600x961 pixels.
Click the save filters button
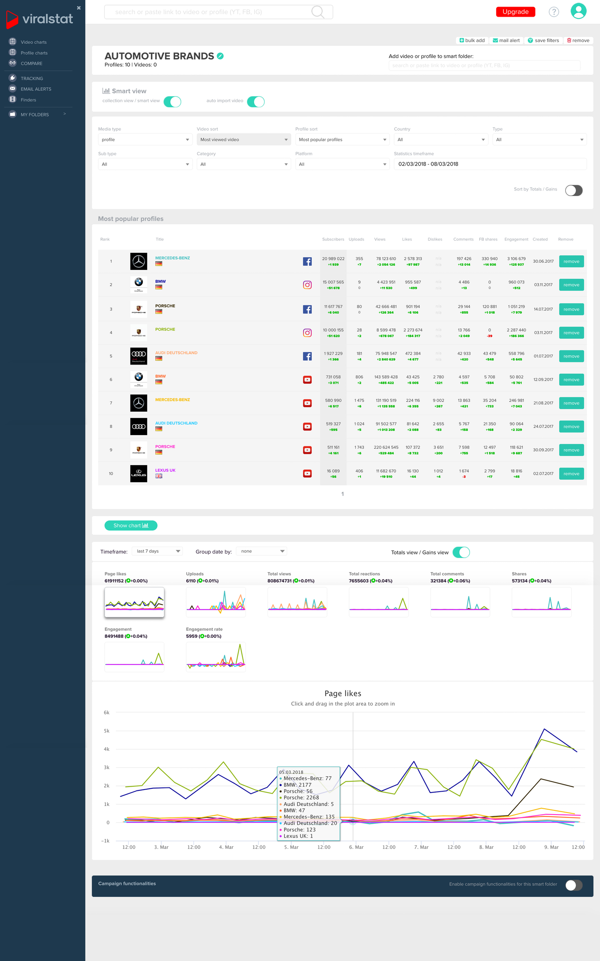(543, 40)
